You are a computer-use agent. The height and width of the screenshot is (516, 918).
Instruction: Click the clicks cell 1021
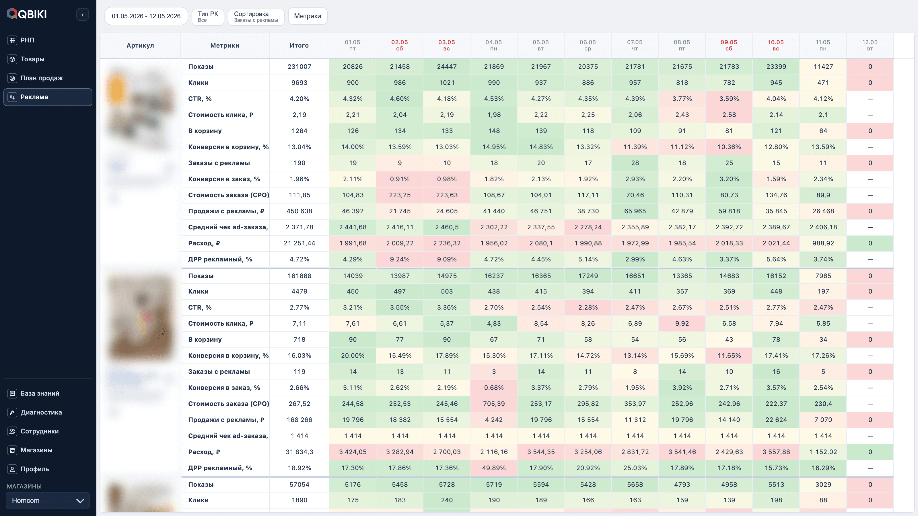[447, 83]
